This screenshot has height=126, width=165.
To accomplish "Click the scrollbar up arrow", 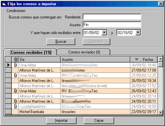I will [160, 59].
